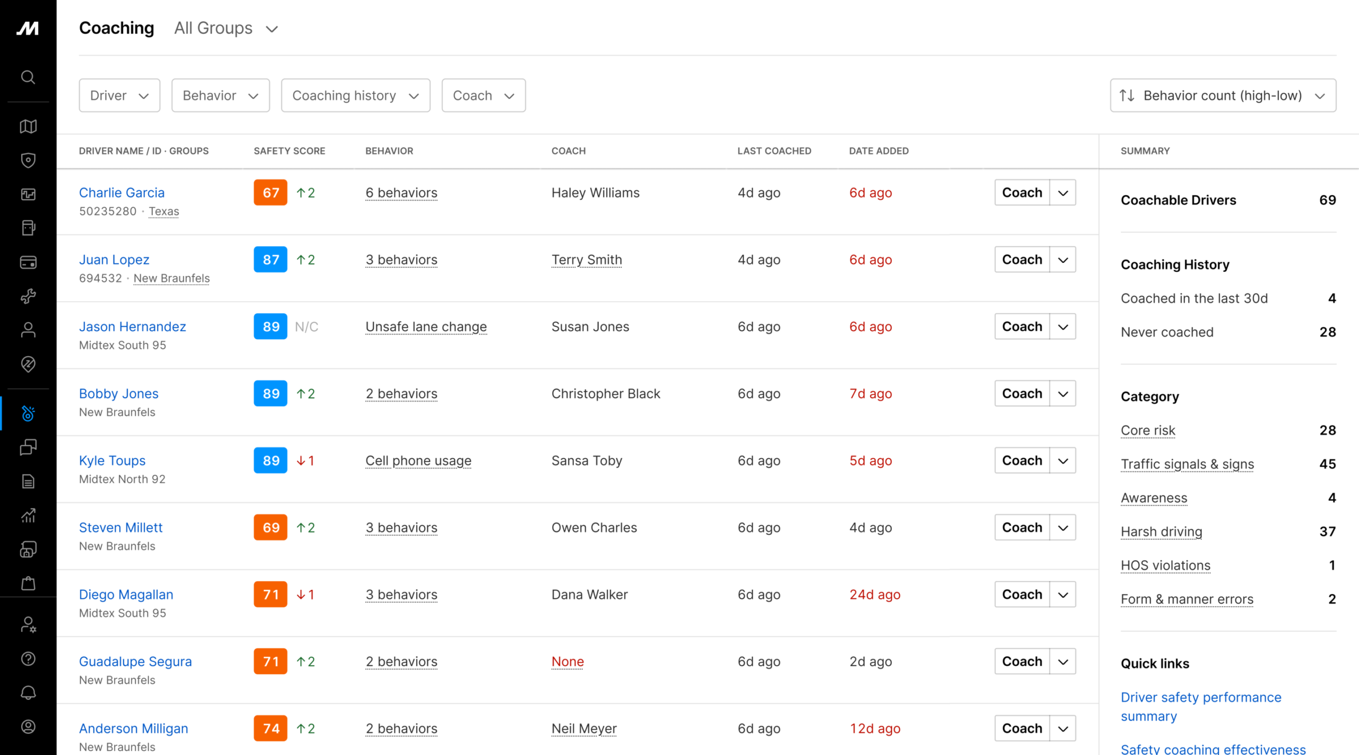
Task: Click the wrench maintenance icon in sidebar
Action: click(x=28, y=296)
